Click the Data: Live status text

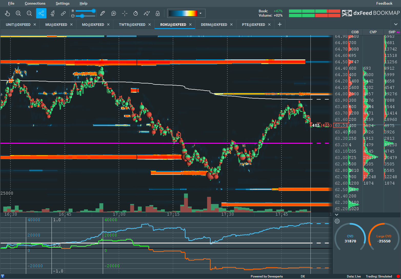354,276
